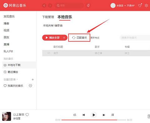Open 视频 in the sidebar
The width and height of the screenshot is (150, 123).
pos(6,30)
